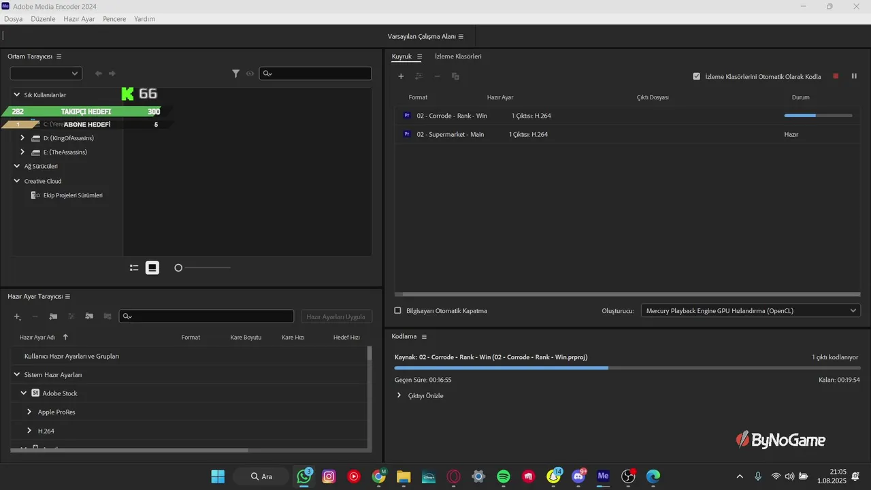Expand the H.264 preset group
The width and height of the screenshot is (871, 490).
pyautogui.click(x=29, y=431)
